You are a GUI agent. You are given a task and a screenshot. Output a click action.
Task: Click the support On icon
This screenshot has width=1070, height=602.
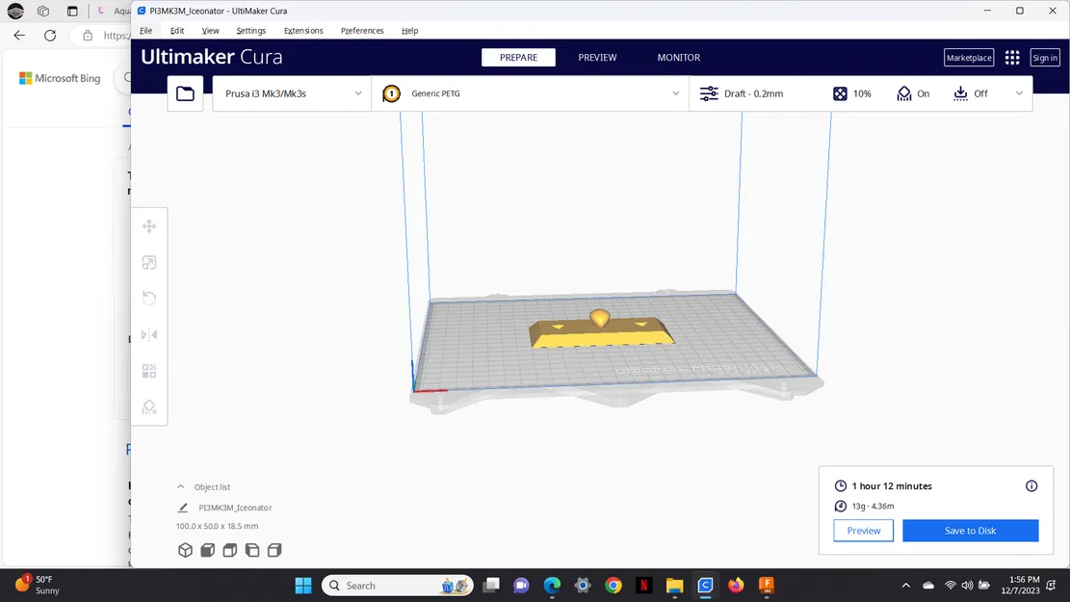904,93
